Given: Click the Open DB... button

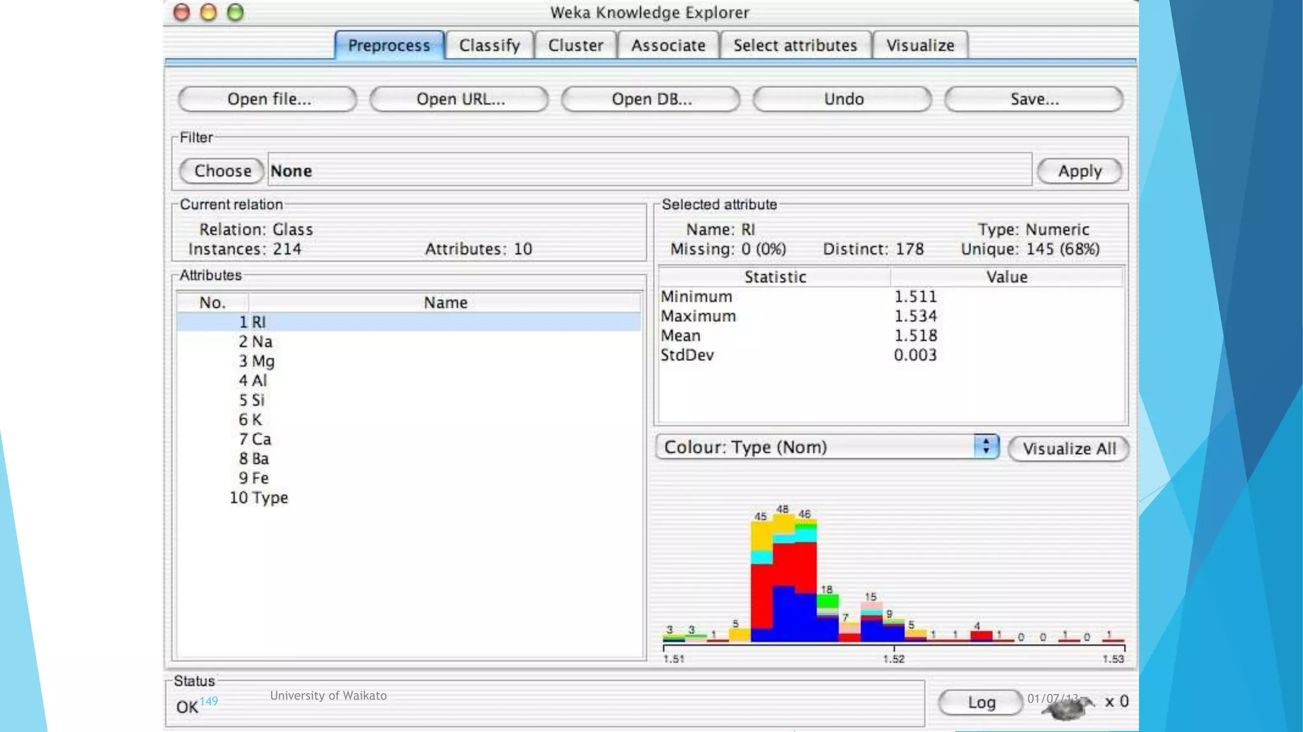Looking at the screenshot, I should pyautogui.click(x=651, y=99).
